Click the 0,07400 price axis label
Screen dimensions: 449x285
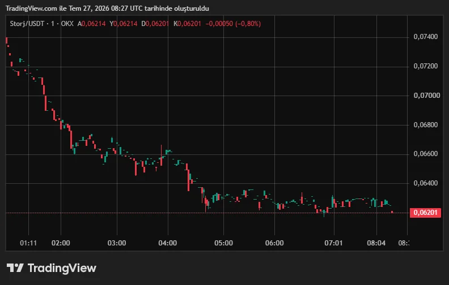(426, 37)
